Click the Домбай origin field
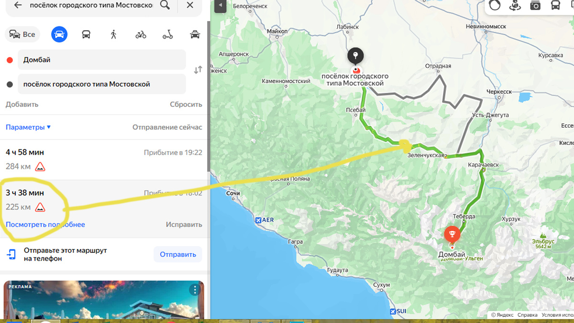The image size is (574, 323). (x=101, y=60)
